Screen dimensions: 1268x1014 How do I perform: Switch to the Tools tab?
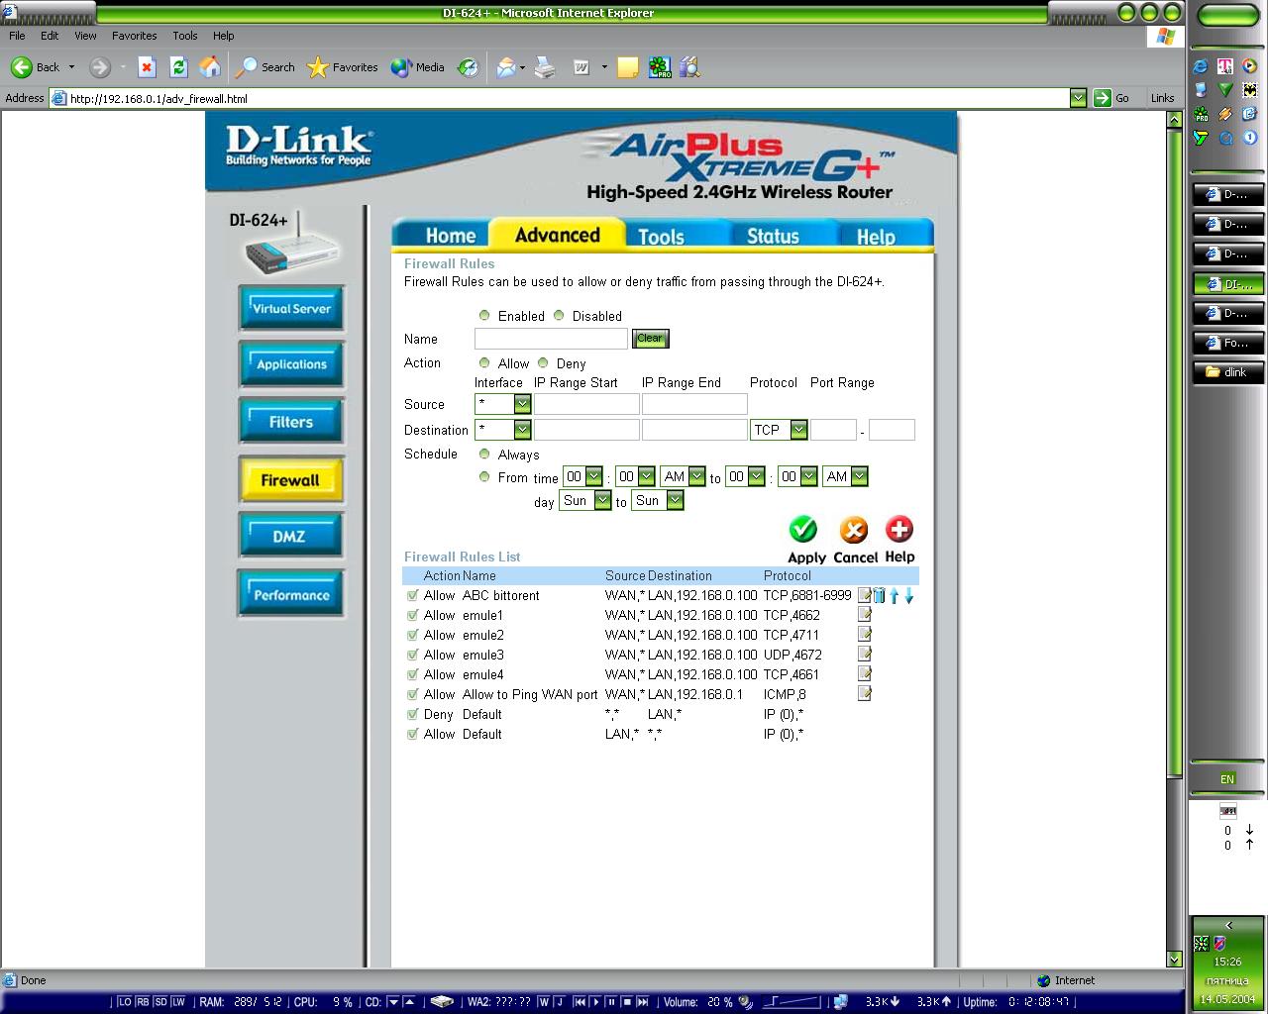point(661,236)
